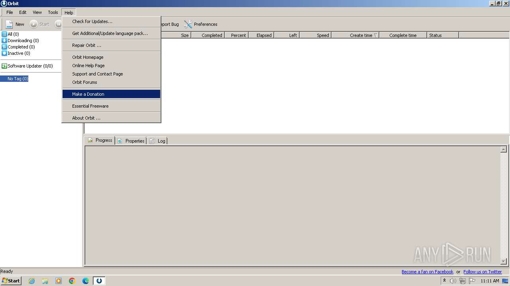The height and width of the screenshot is (286, 510).
Task: Close the Help menu via its title
Action: point(69,12)
